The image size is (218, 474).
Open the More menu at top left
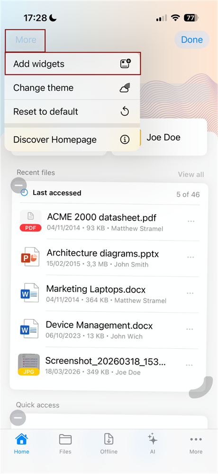point(26,40)
